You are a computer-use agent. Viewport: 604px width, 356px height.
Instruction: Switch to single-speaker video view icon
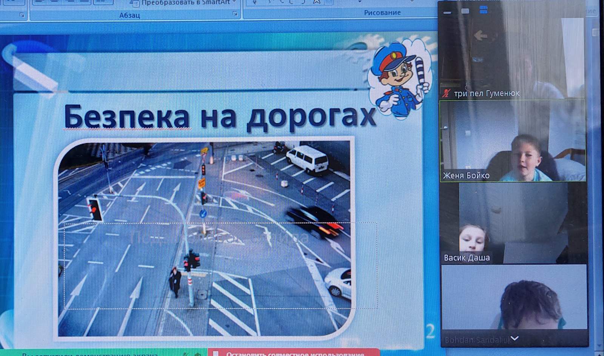pos(465,11)
